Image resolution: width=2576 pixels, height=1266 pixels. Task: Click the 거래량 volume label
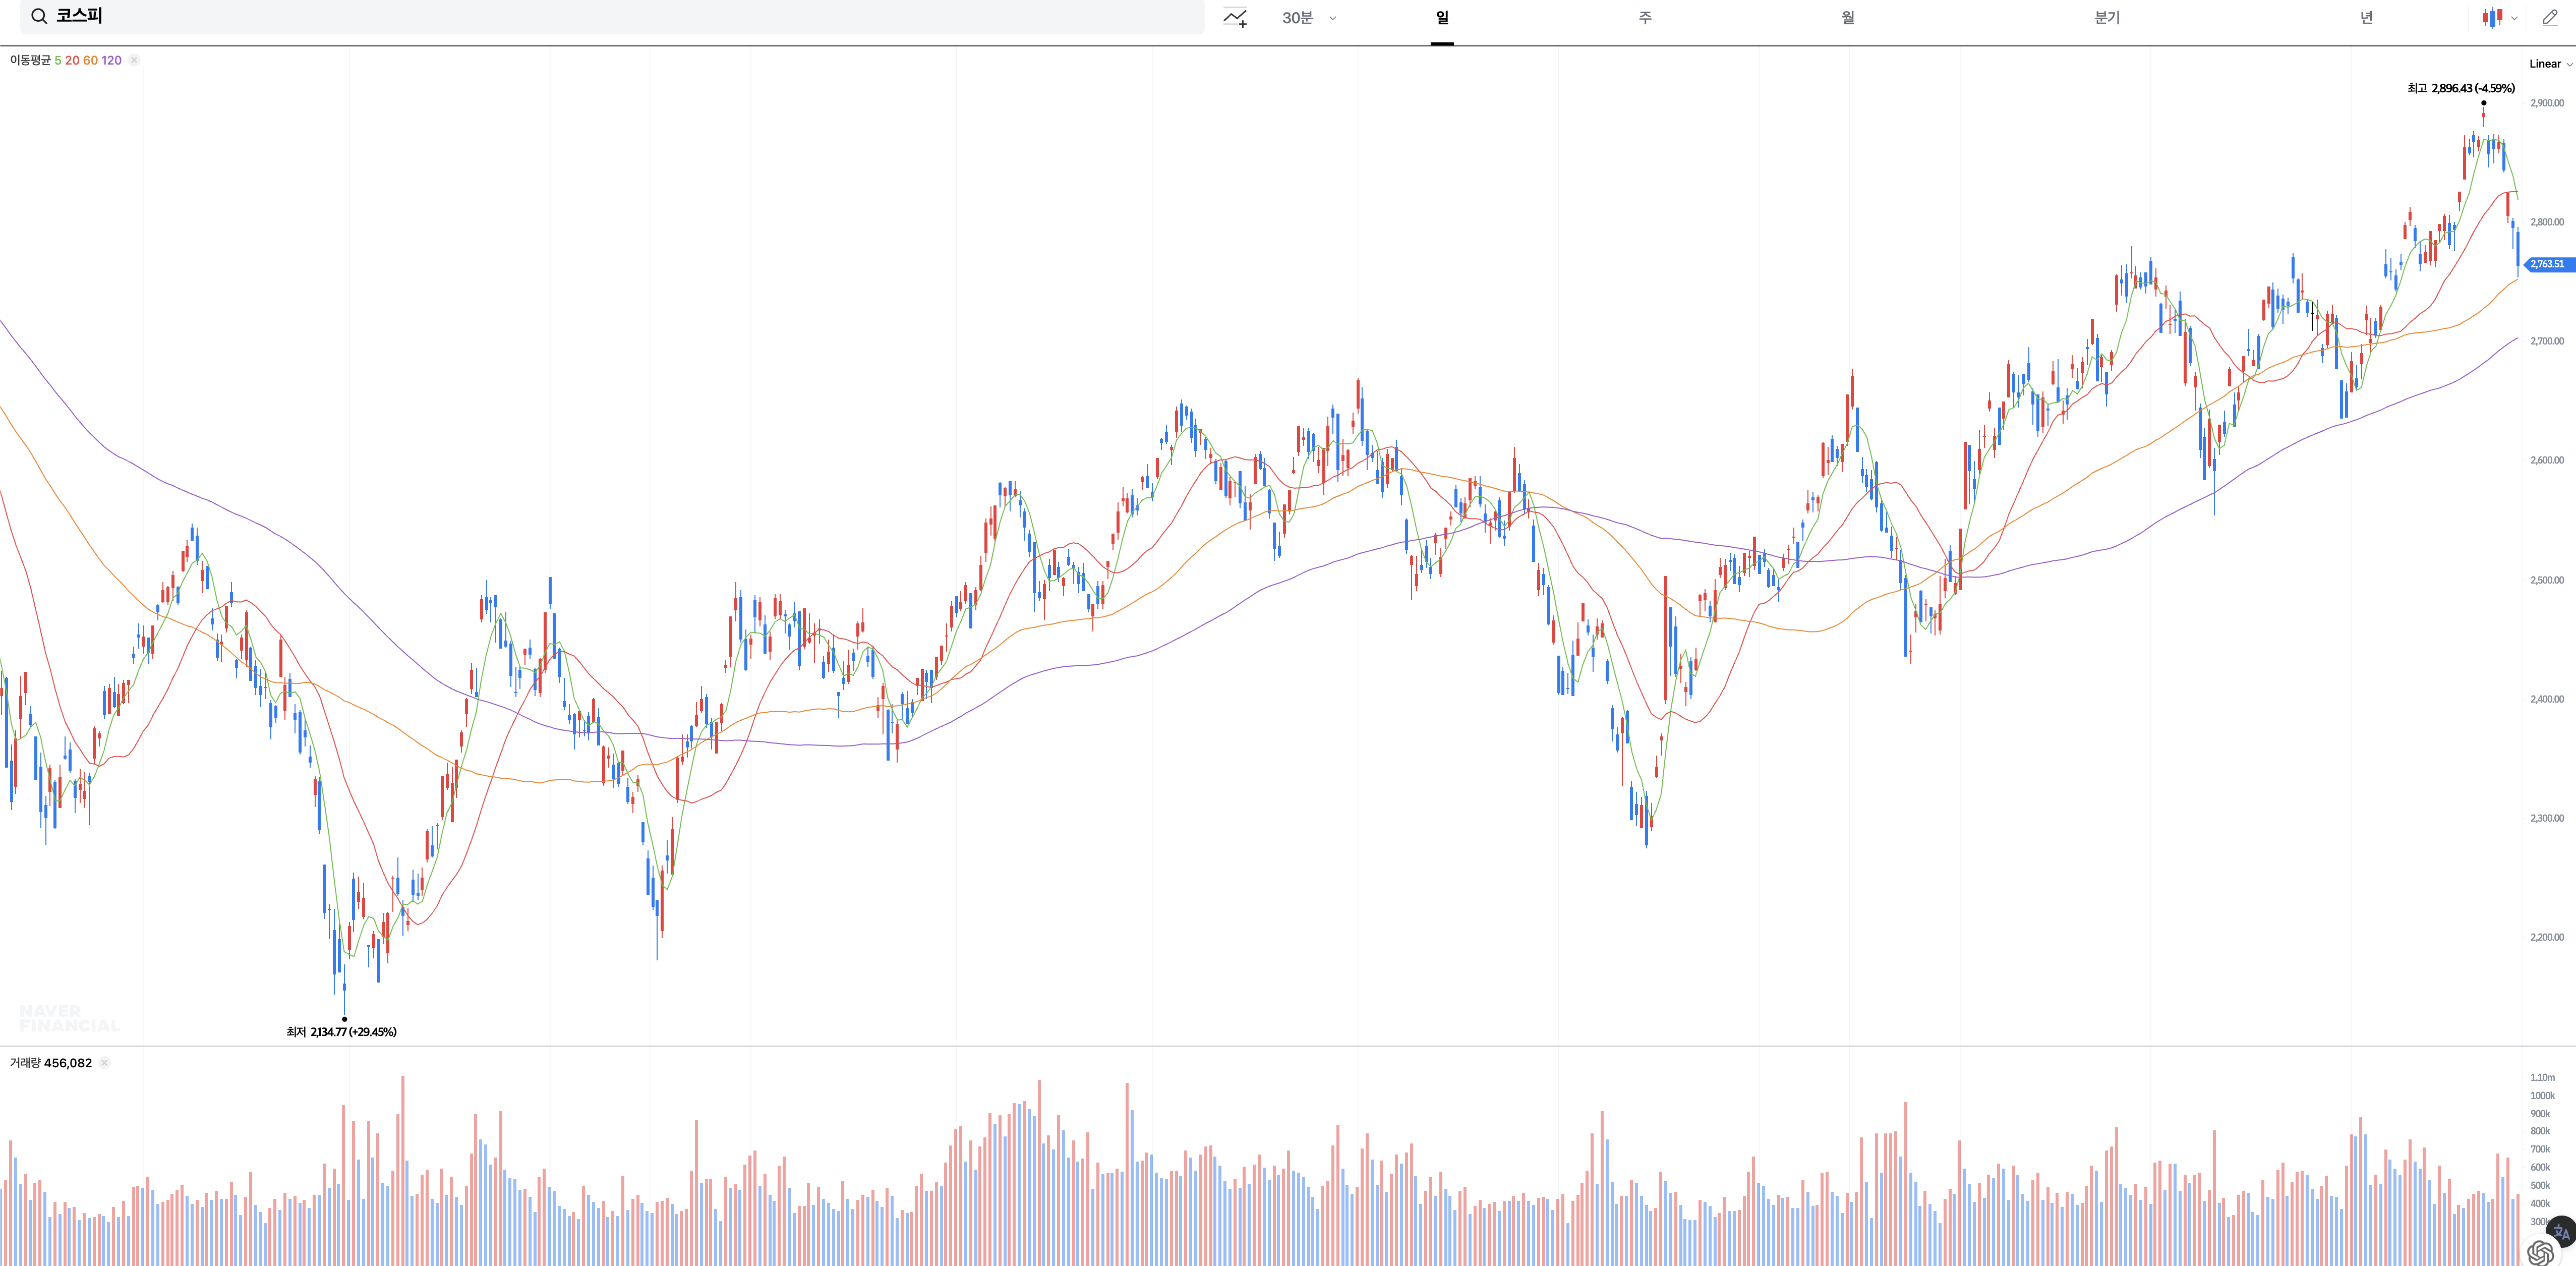click(x=25, y=1063)
